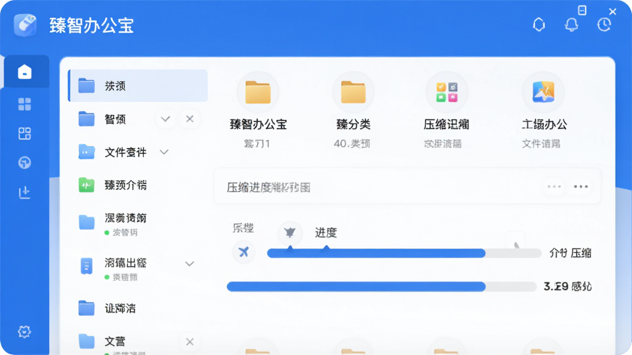Open the colorful apps grid card icon
The width and height of the screenshot is (632, 355).
point(447,92)
